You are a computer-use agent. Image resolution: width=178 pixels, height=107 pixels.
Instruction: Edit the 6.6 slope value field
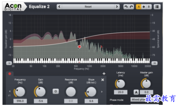pyautogui.click(x=91, y=101)
